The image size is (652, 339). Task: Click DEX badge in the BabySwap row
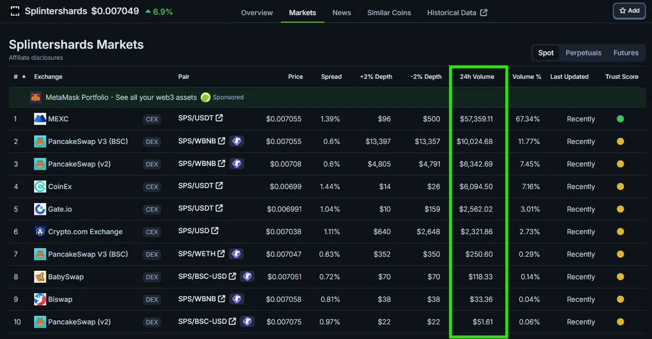click(152, 277)
